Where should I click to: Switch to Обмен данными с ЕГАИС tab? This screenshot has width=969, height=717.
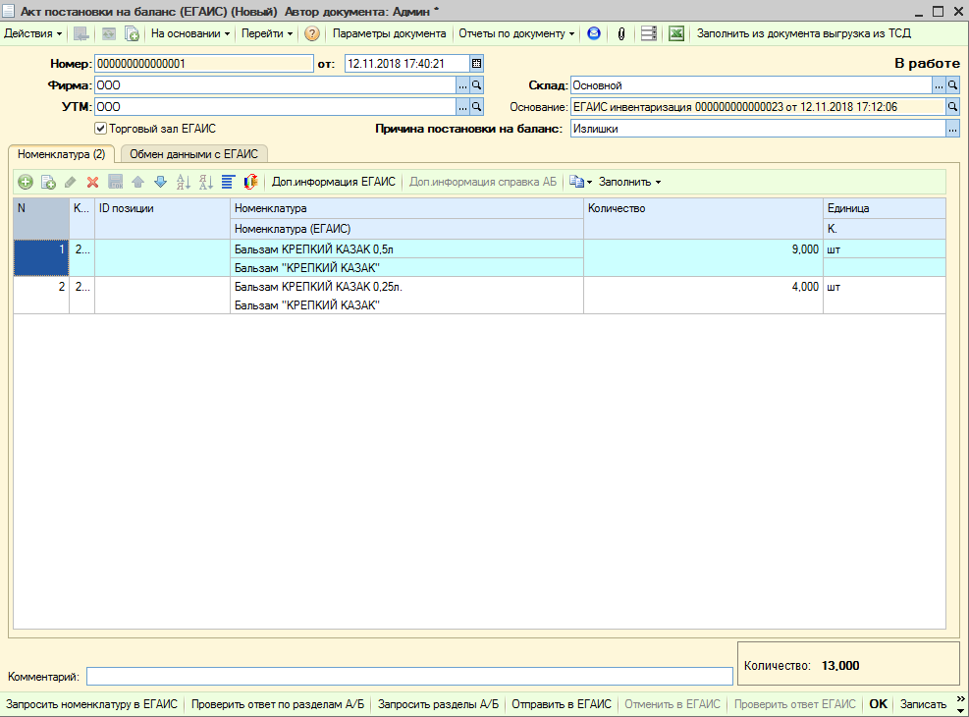coord(193,154)
